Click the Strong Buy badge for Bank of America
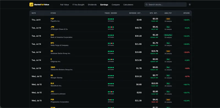The width and height of the screenshot is (220, 108). point(168,35)
